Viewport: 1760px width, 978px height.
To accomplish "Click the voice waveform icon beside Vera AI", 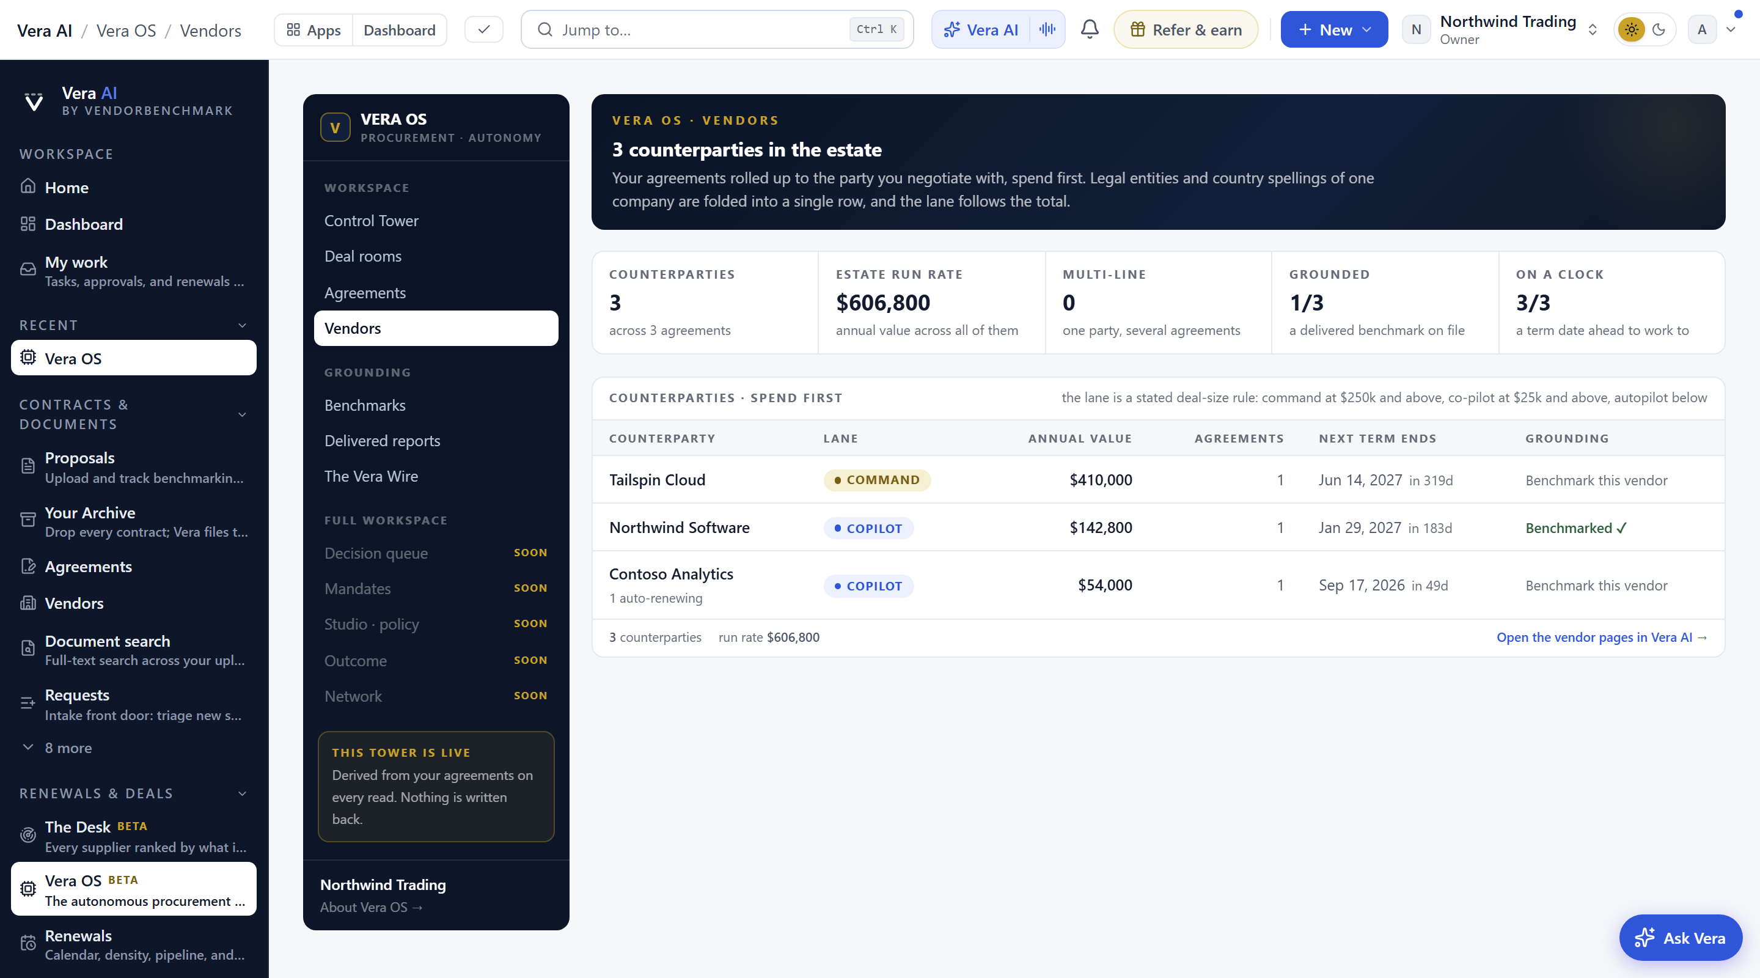I will 1047,29.
